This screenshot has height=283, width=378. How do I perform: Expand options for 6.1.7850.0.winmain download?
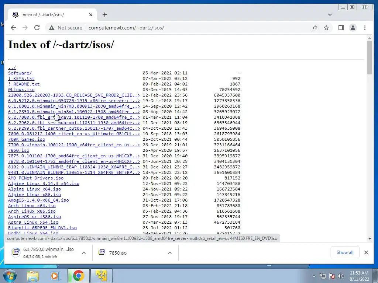pos(84,253)
